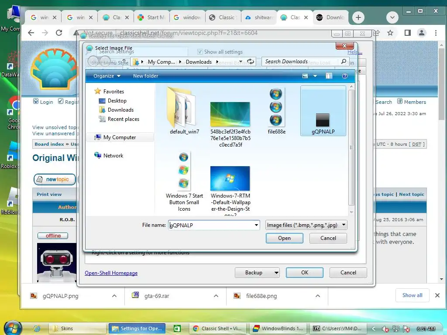447x335 pixels.
Task: Open the Image files type filter dropdown
Action: coord(306,225)
